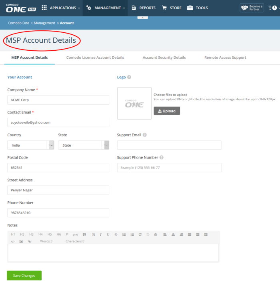Insert blockquote in Notes editor
The width and height of the screenshot is (280, 288).
[x=84, y=234]
